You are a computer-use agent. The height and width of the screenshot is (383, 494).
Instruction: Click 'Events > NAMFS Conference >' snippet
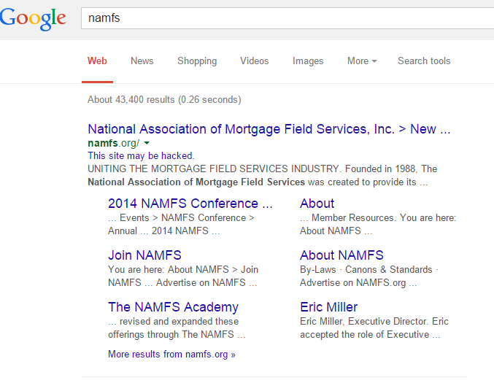tap(187, 217)
